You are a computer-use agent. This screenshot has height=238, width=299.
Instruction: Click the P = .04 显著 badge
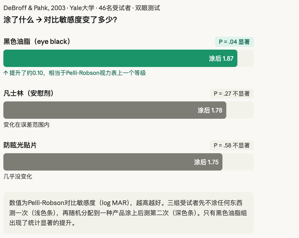click(x=234, y=42)
